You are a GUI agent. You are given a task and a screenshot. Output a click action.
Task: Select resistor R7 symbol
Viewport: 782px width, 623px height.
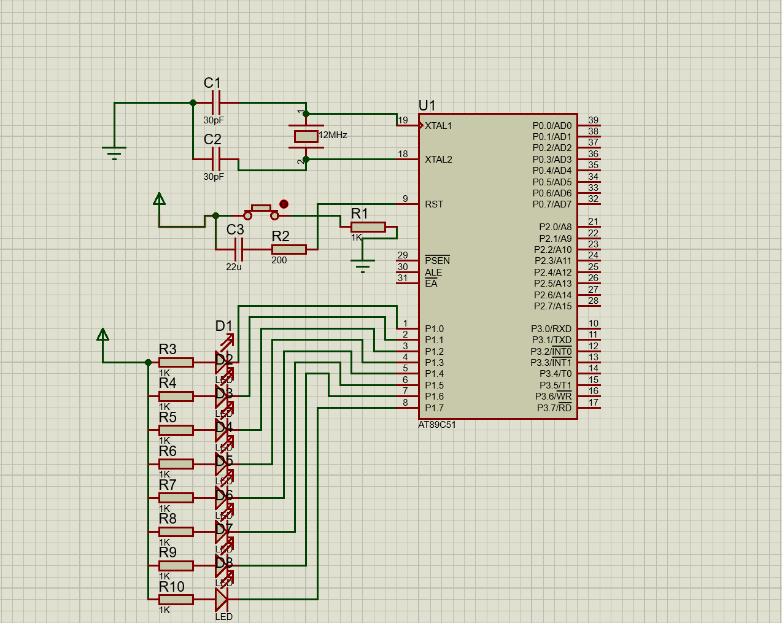tap(176, 498)
